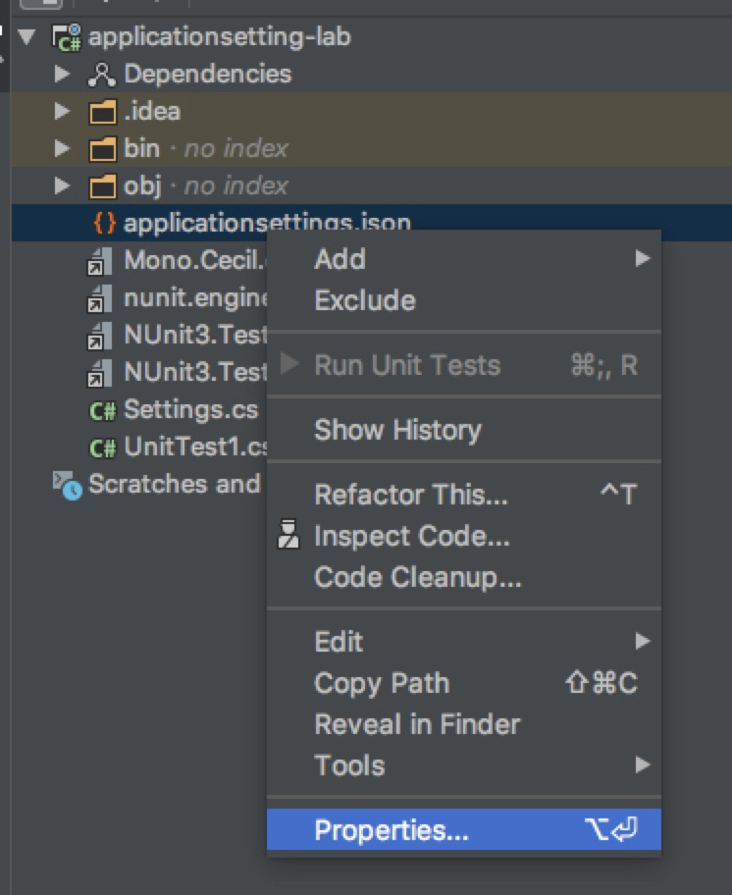Select Exclude in the context menu
This screenshot has height=895, width=732.
[365, 300]
